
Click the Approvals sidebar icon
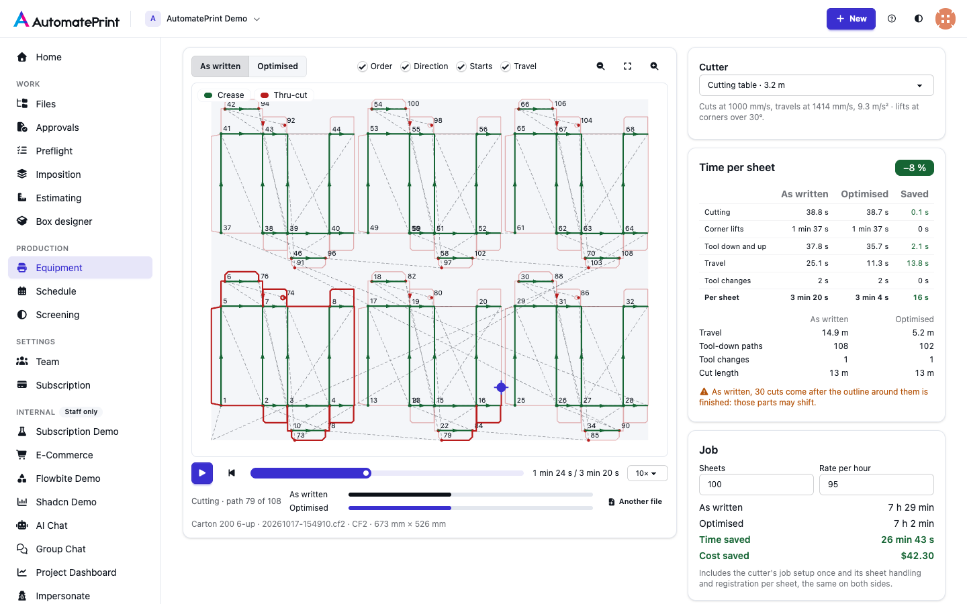point(22,128)
